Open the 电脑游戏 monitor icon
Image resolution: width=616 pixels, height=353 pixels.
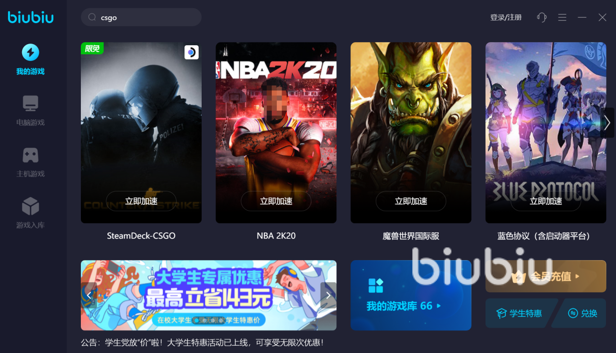pos(30,103)
